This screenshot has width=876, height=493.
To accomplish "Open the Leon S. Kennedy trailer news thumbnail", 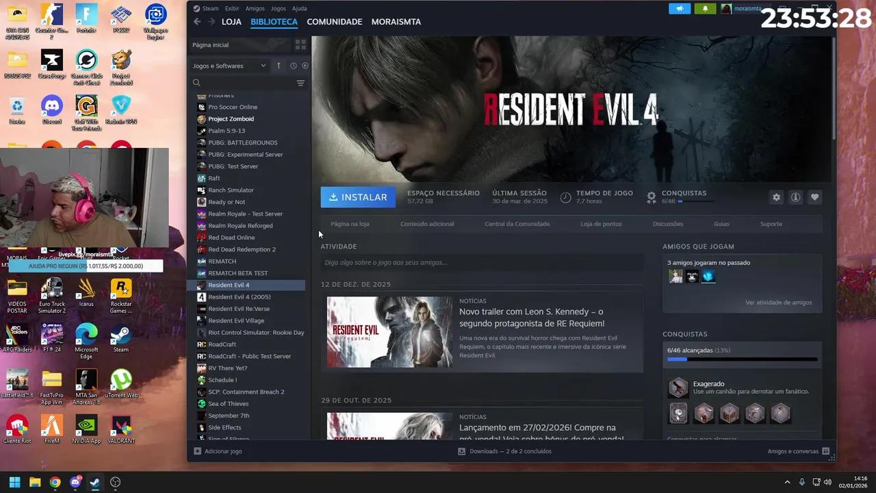I will [389, 332].
